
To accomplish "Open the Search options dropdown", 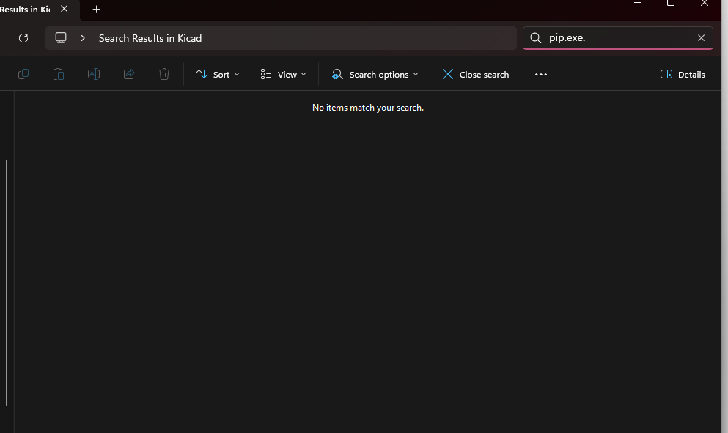I will tap(375, 74).
